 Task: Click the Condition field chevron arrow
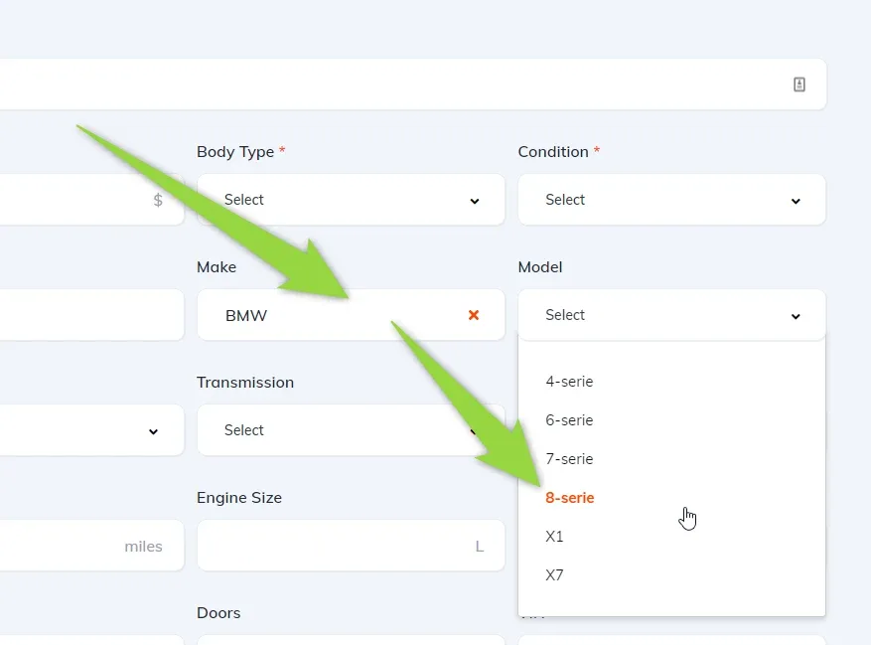tap(796, 202)
